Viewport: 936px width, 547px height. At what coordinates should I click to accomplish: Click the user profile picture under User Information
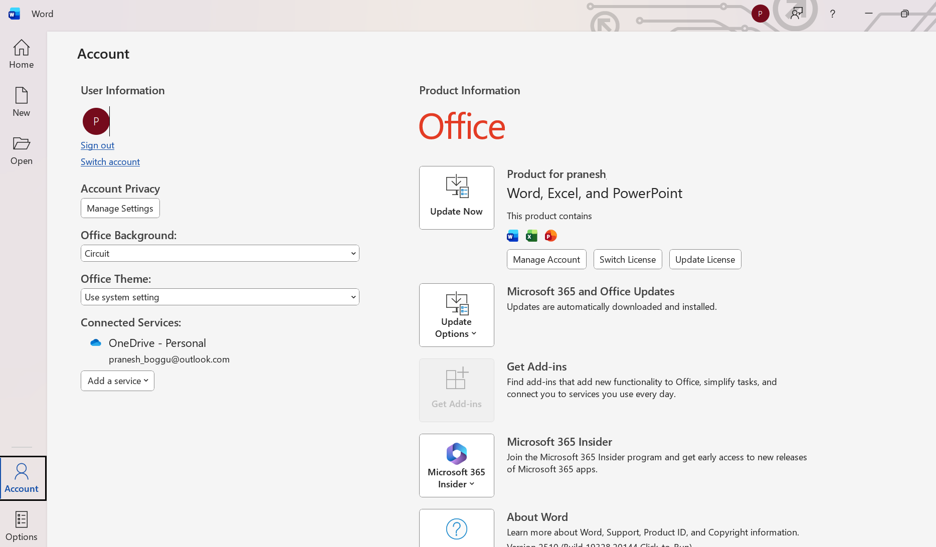tap(96, 121)
